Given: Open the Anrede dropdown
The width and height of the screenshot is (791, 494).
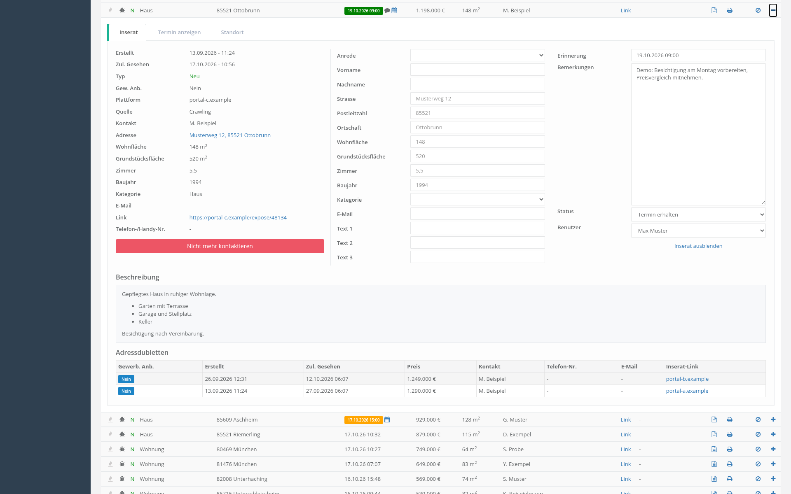Looking at the screenshot, I should coord(477,55).
